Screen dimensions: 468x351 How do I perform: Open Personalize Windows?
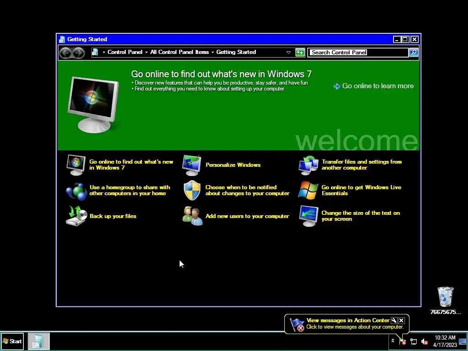pos(233,165)
